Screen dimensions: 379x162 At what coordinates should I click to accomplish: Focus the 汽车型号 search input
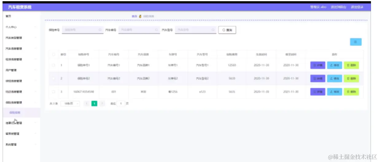196,30
